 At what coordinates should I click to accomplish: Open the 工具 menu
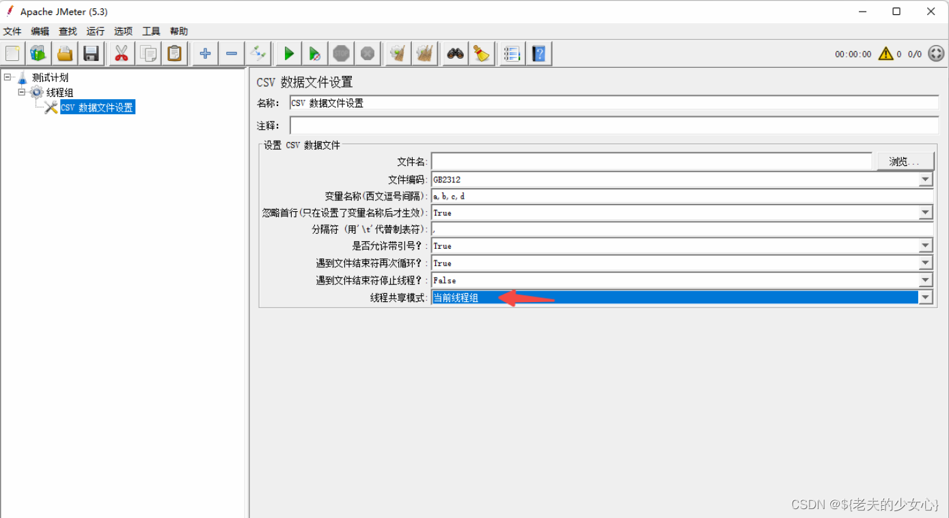tap(151, 31)
